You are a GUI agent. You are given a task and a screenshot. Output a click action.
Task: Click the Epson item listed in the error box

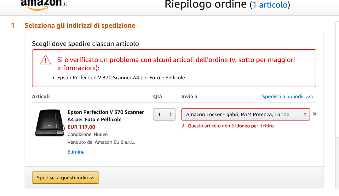click(121, 77)
